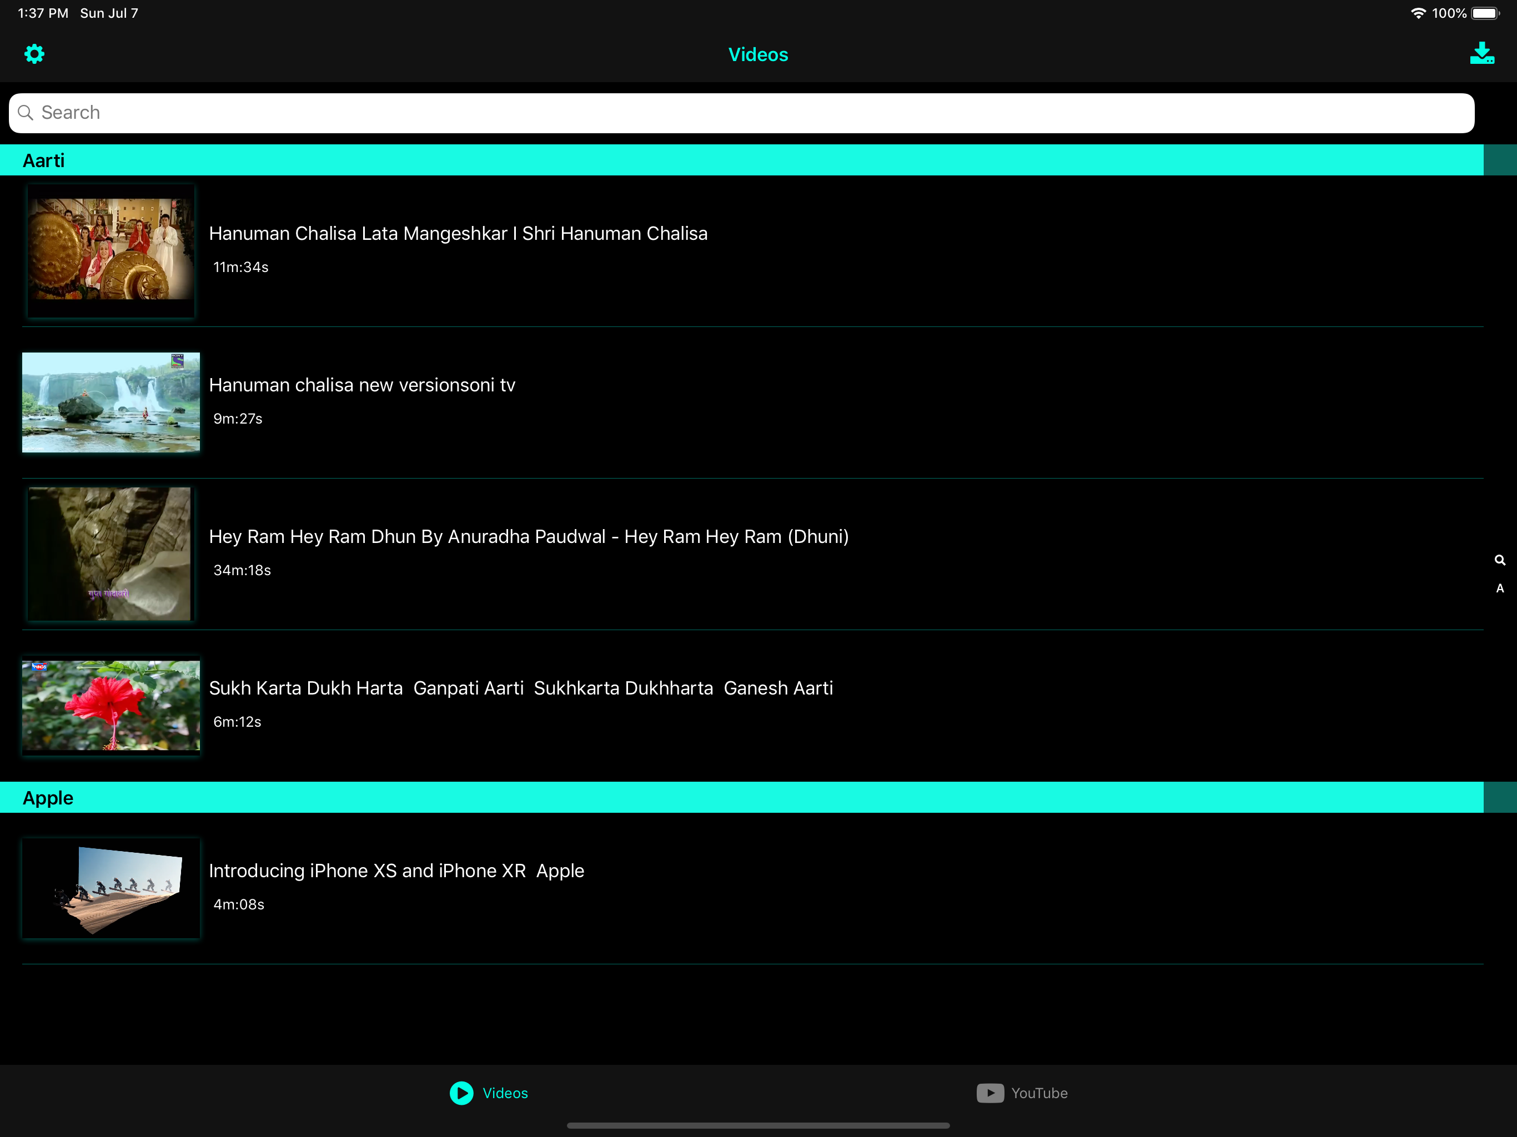Click the search magnifier in the index bar
Image resolution: width=1517 pixels, height=1137 pixels.
[x=1500, y=560]
